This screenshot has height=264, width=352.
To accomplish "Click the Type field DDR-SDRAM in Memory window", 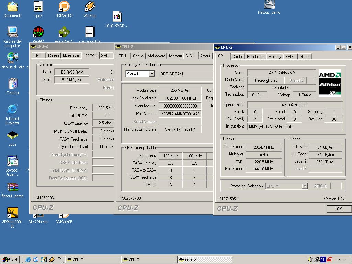I will click(x=71, y=72).
